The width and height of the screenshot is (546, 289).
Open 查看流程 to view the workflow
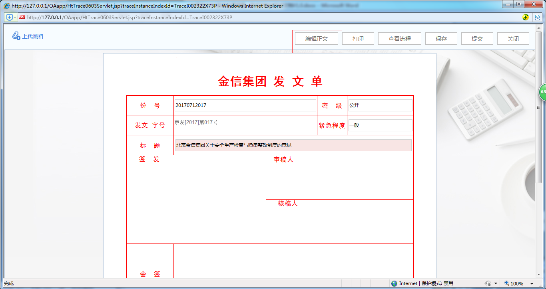399,39
